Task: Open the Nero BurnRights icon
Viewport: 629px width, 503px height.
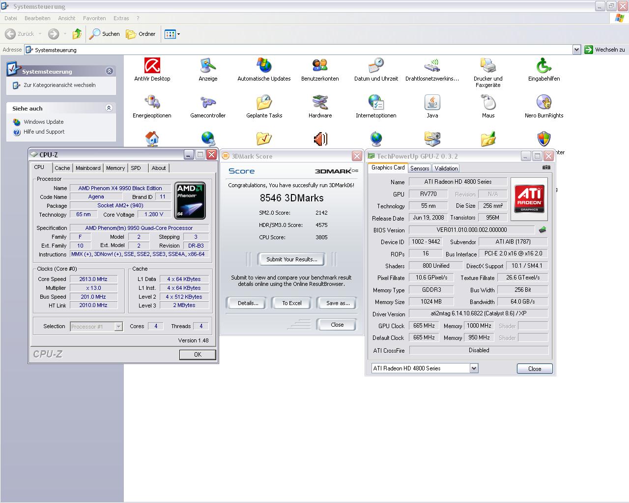Action: [544, 107]
